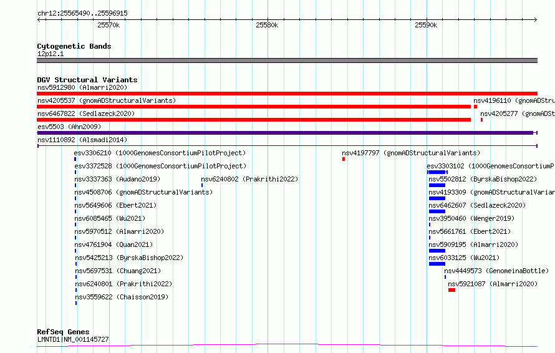Select nsv5921087 (Almarri2020) label

point(493,284)
